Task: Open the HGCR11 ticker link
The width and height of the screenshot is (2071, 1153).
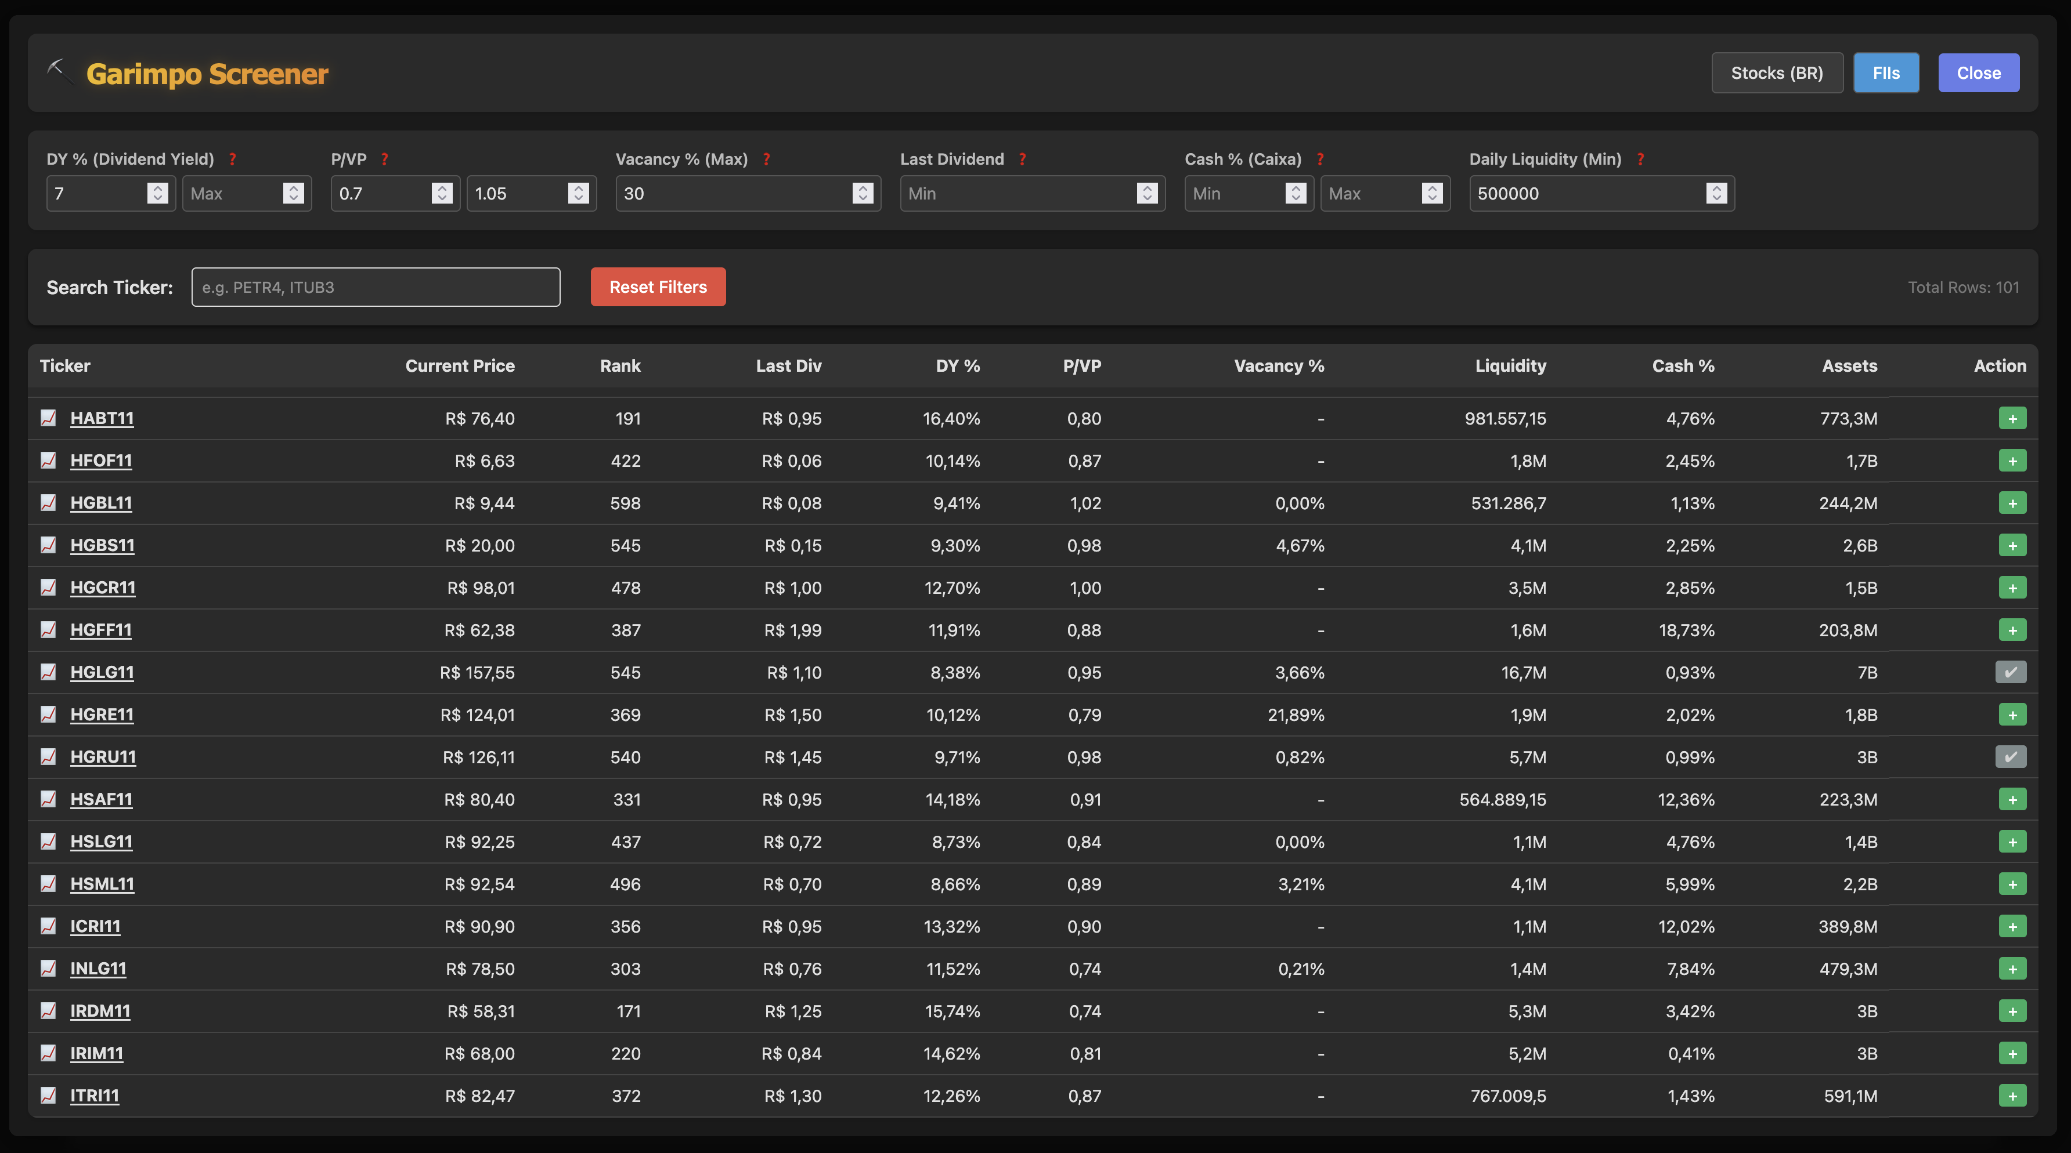Action: click(x=103, y=588)
